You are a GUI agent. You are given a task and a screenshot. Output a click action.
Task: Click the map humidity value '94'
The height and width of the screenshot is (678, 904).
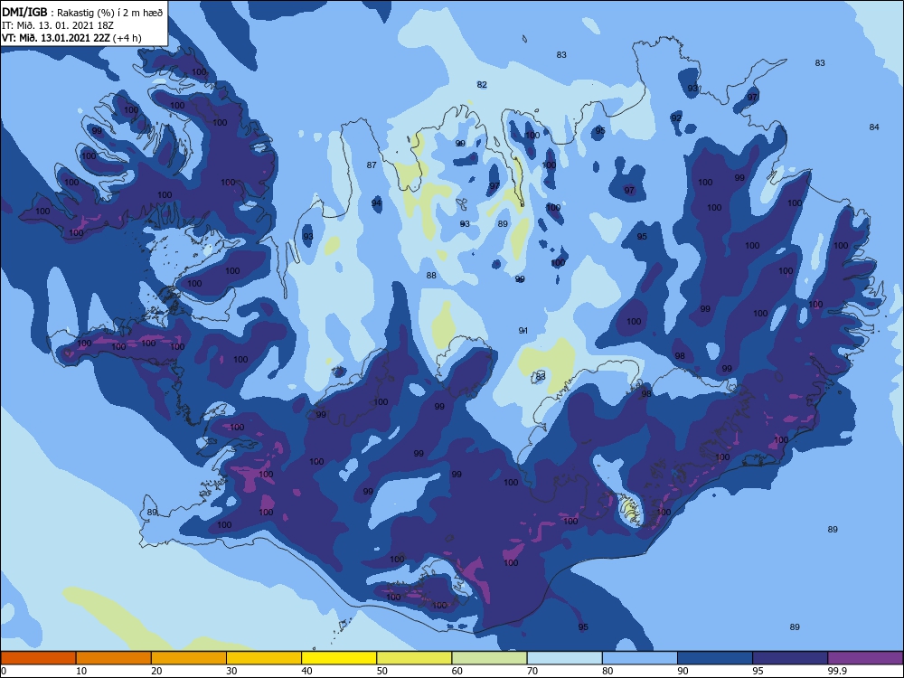point(376,202)
